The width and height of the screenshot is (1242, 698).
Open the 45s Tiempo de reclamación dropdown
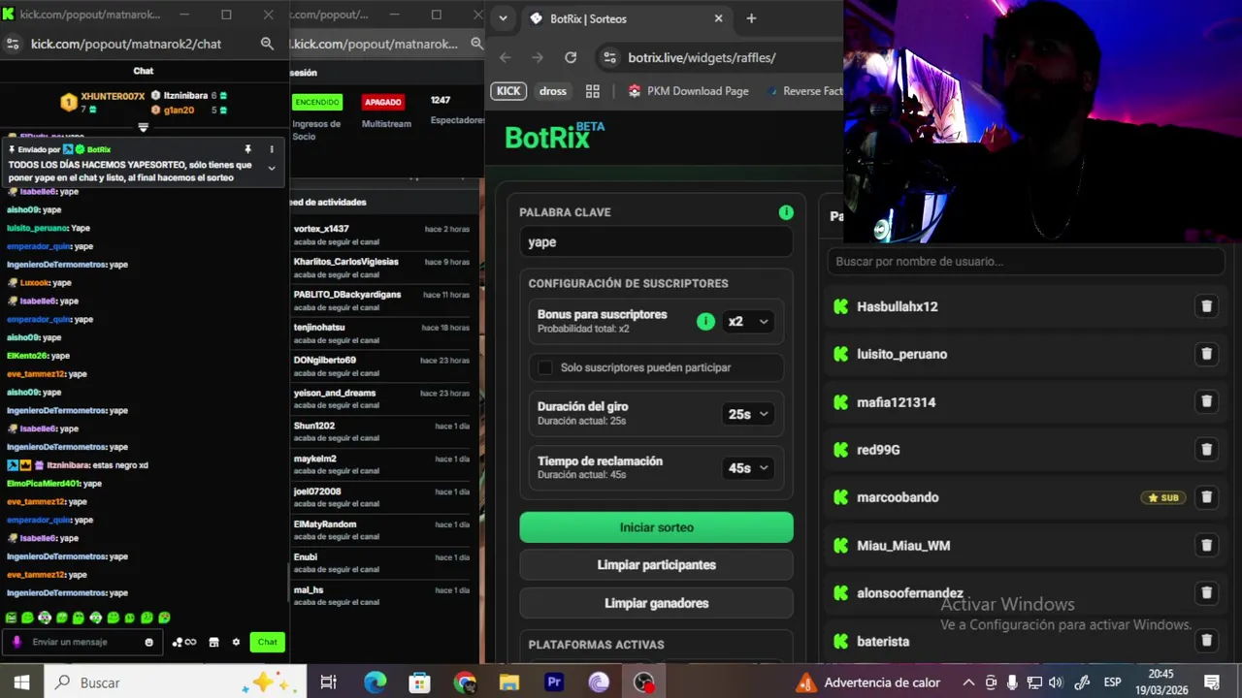click(748, 468)
